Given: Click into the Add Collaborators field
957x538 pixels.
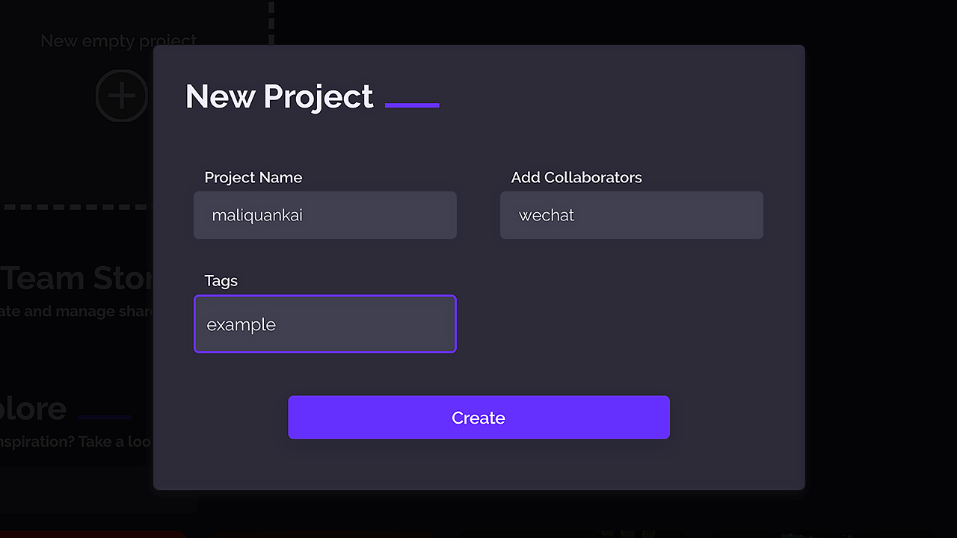Looking at the screenshot, I should click(x=631, y=215).
